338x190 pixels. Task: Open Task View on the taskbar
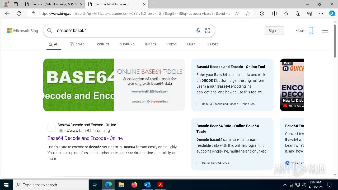[x=95, y=185]
